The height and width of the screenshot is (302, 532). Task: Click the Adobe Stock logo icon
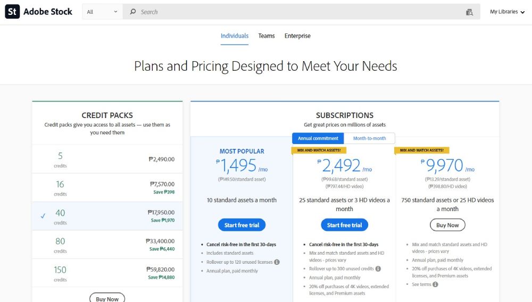[12, 12]
